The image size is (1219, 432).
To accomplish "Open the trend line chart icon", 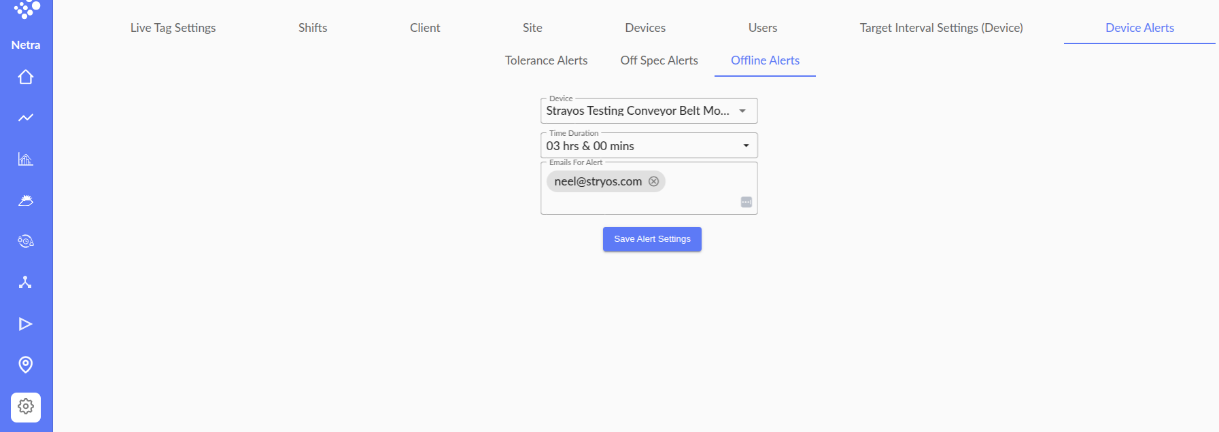I will [x=26, y=118].
